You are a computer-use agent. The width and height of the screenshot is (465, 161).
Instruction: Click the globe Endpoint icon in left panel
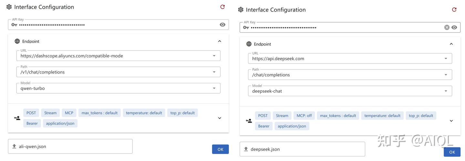17,41
